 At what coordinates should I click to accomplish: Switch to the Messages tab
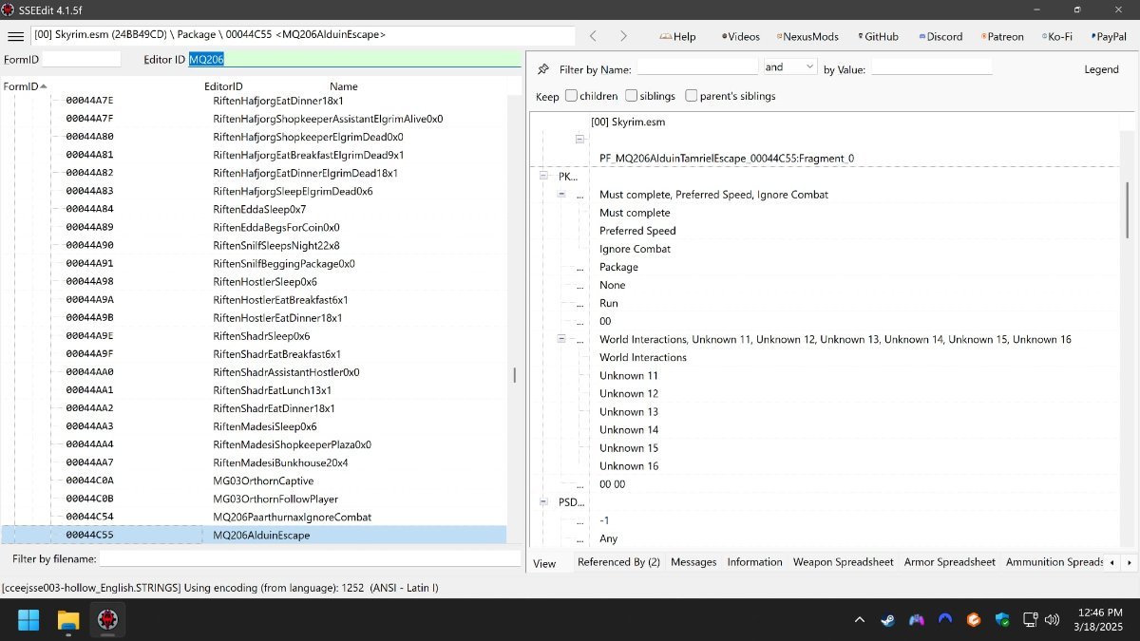[693, 562]
